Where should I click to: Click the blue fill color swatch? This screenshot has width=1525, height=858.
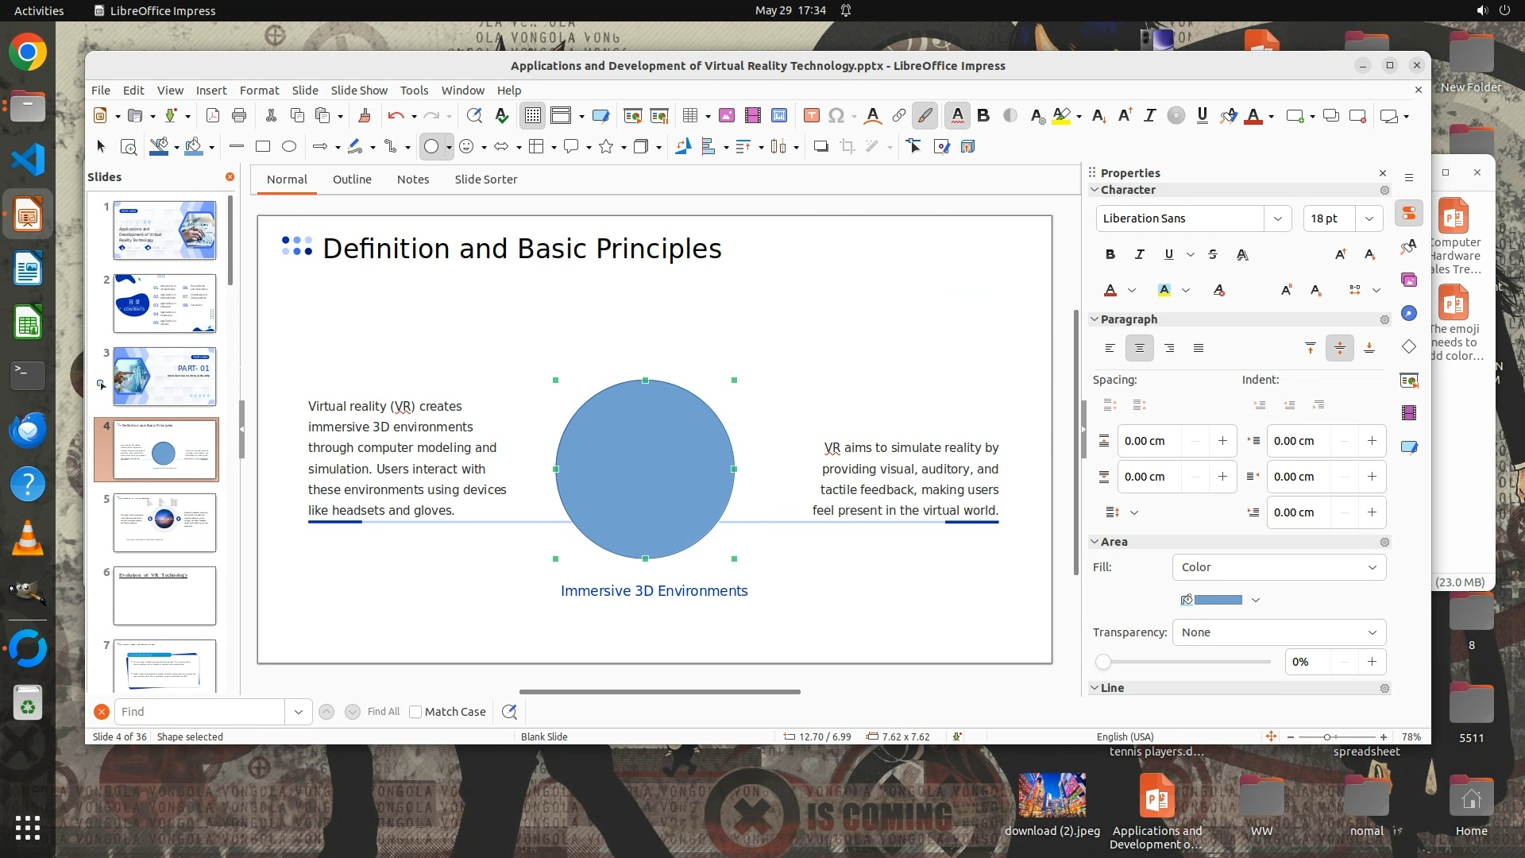(1218, 600)
